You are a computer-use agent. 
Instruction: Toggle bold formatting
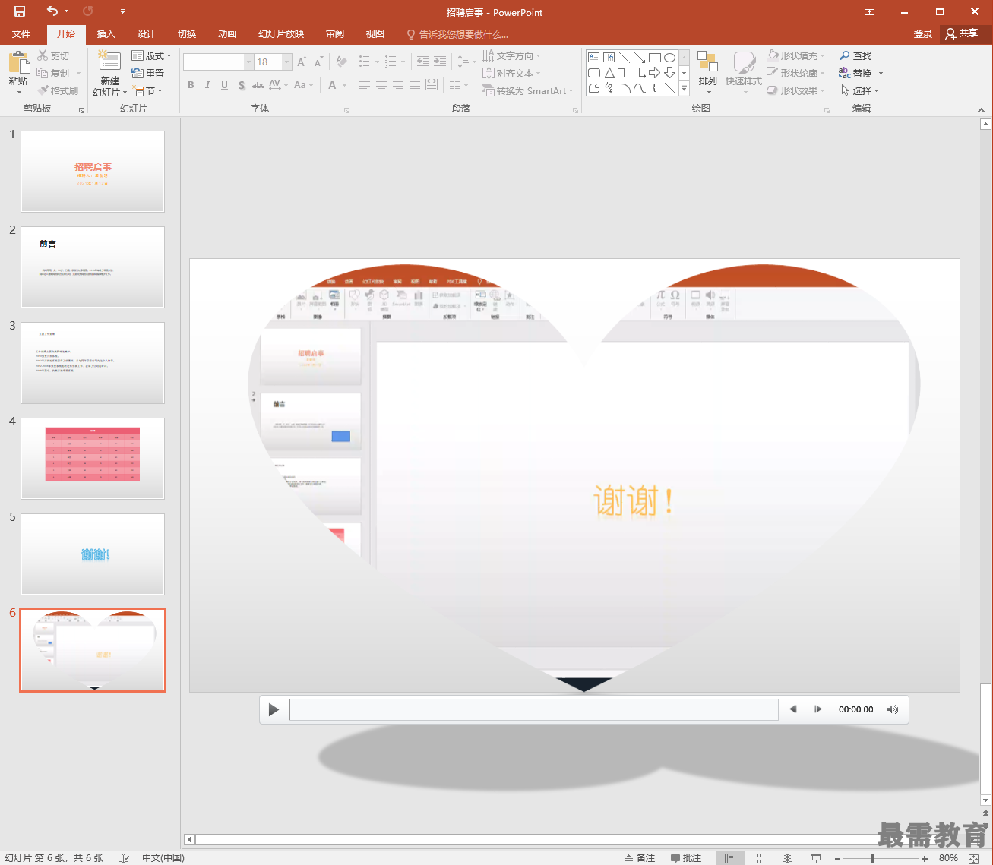[191, 85]
